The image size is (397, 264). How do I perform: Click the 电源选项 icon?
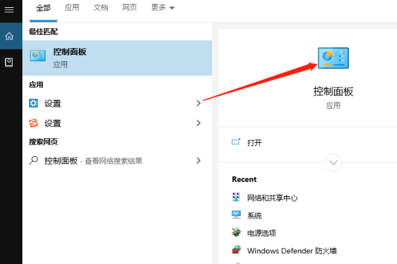(x=236, y=232)
